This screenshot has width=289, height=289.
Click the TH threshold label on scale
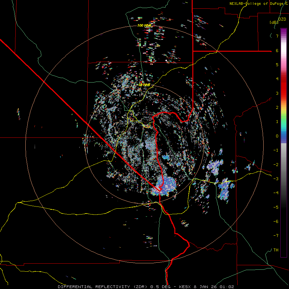276,250
